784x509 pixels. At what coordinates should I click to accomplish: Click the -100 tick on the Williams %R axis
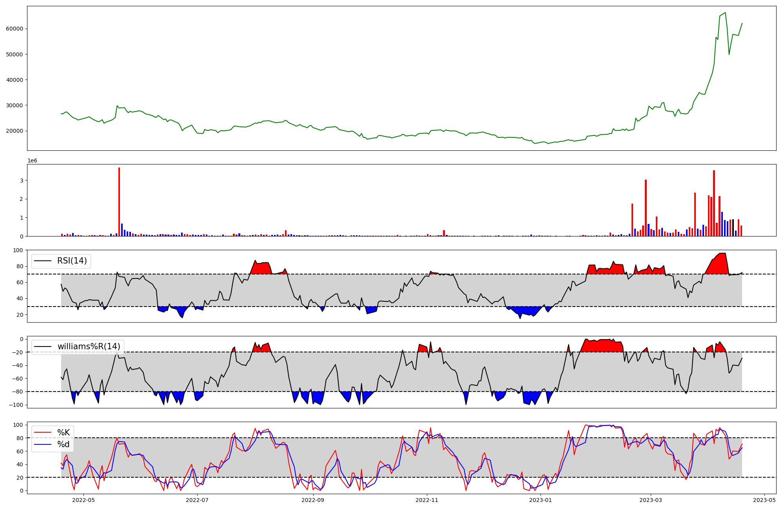point(16,405)
